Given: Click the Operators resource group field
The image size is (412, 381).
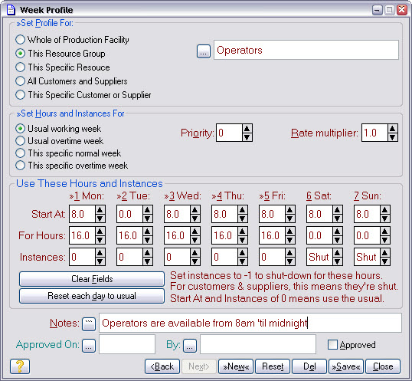Looking at the screenshot, I should click(306, 50).
